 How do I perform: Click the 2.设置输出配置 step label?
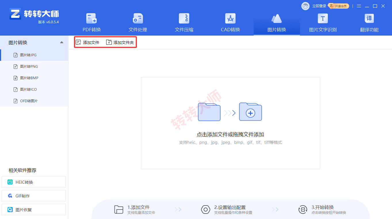tap(230, 207)
